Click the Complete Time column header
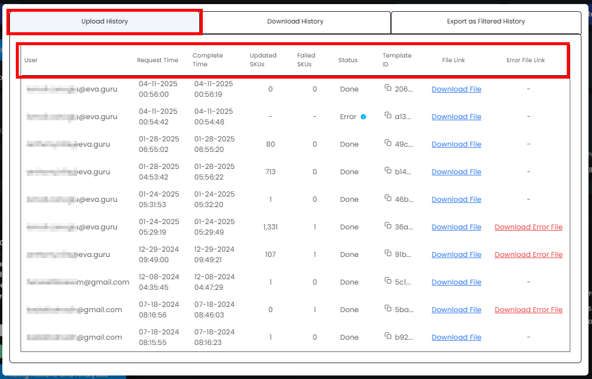 (207, 60)
